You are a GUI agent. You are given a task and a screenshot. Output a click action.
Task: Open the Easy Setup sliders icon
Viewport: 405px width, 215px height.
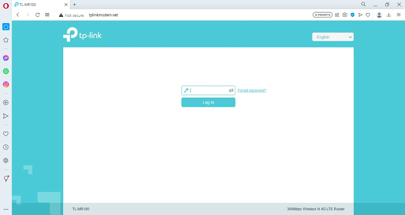pos(399,15)
